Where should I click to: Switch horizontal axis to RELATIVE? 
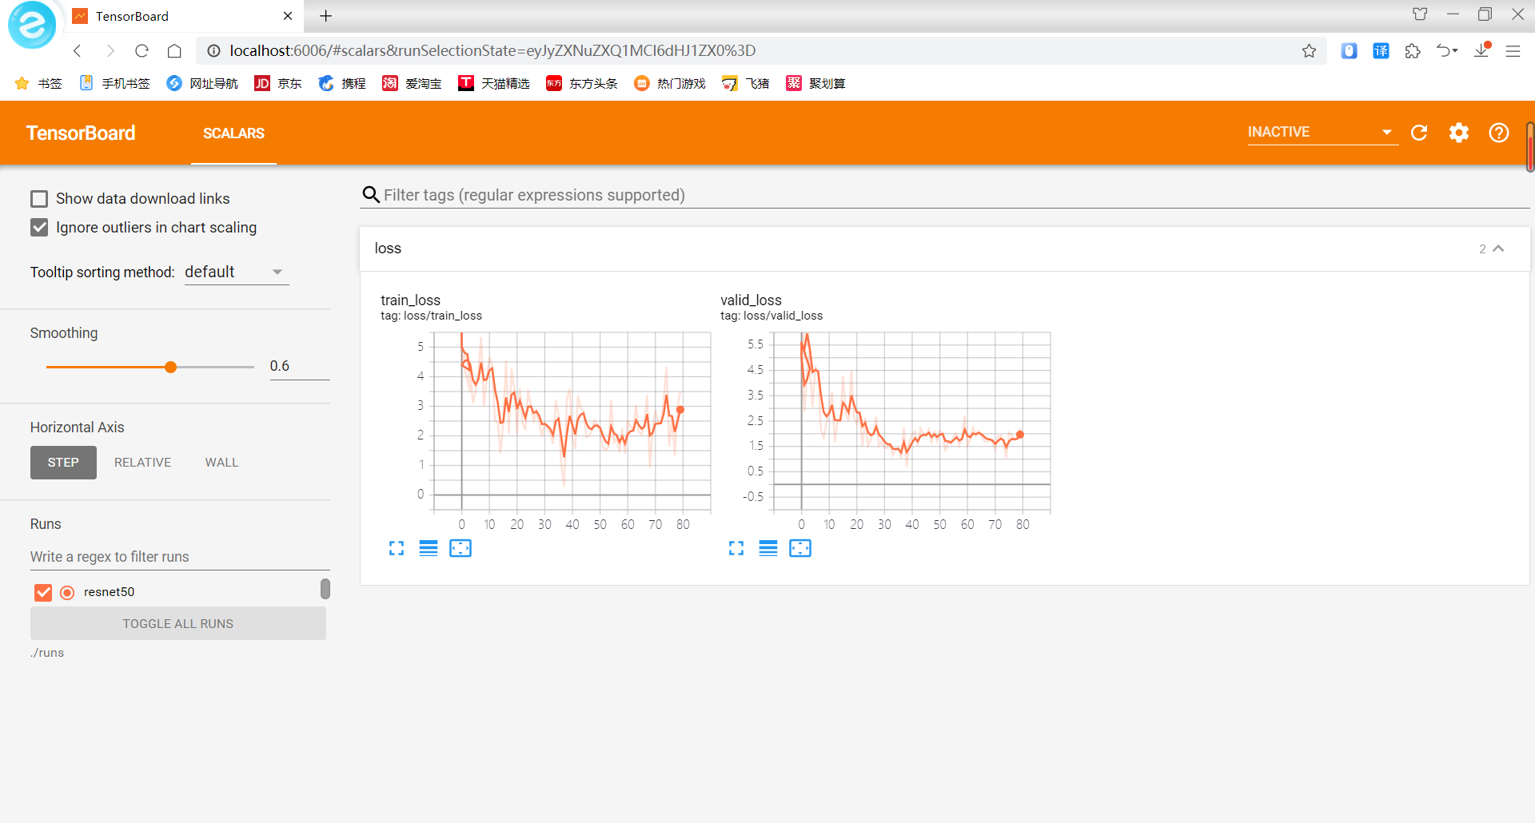tap(142, 462)
